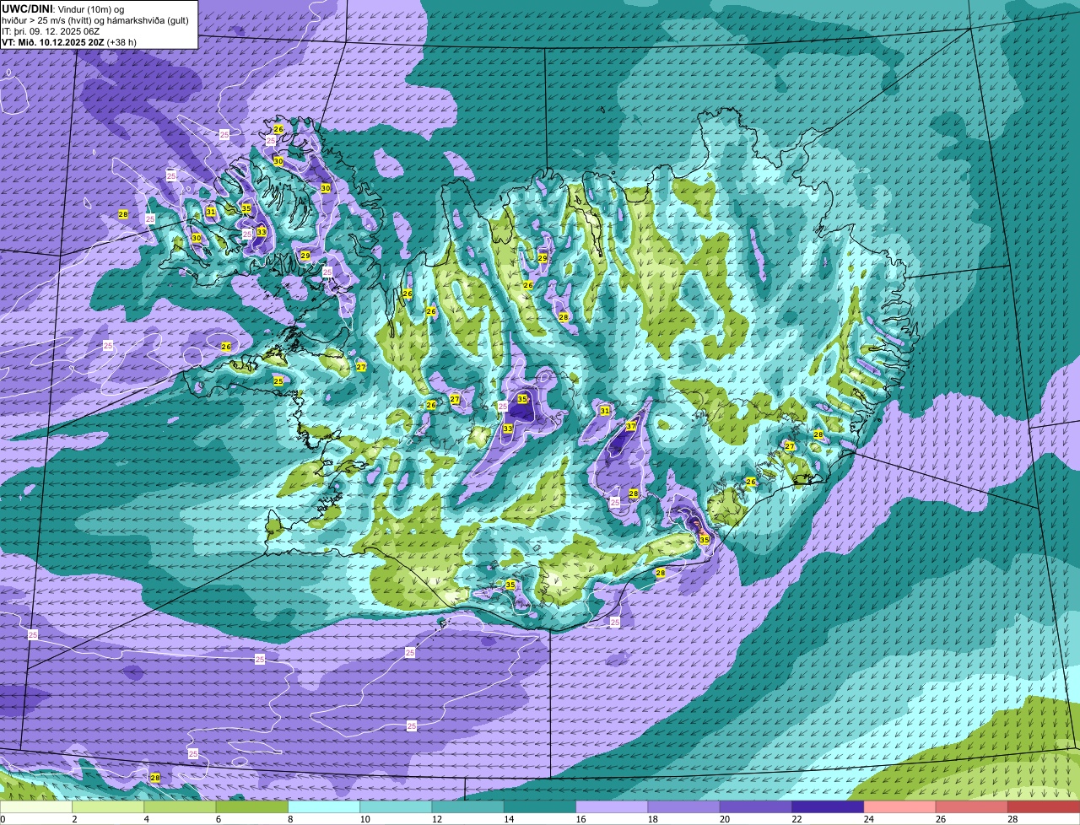Click the scale tick label 20
The height and width of the screenshot is (825, 1080).
point(724,819)
